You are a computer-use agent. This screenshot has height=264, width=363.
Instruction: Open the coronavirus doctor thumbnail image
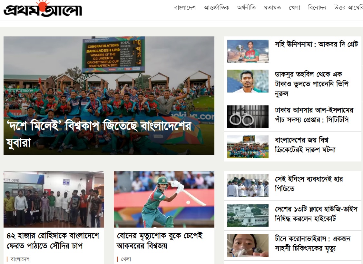point(248,246)
